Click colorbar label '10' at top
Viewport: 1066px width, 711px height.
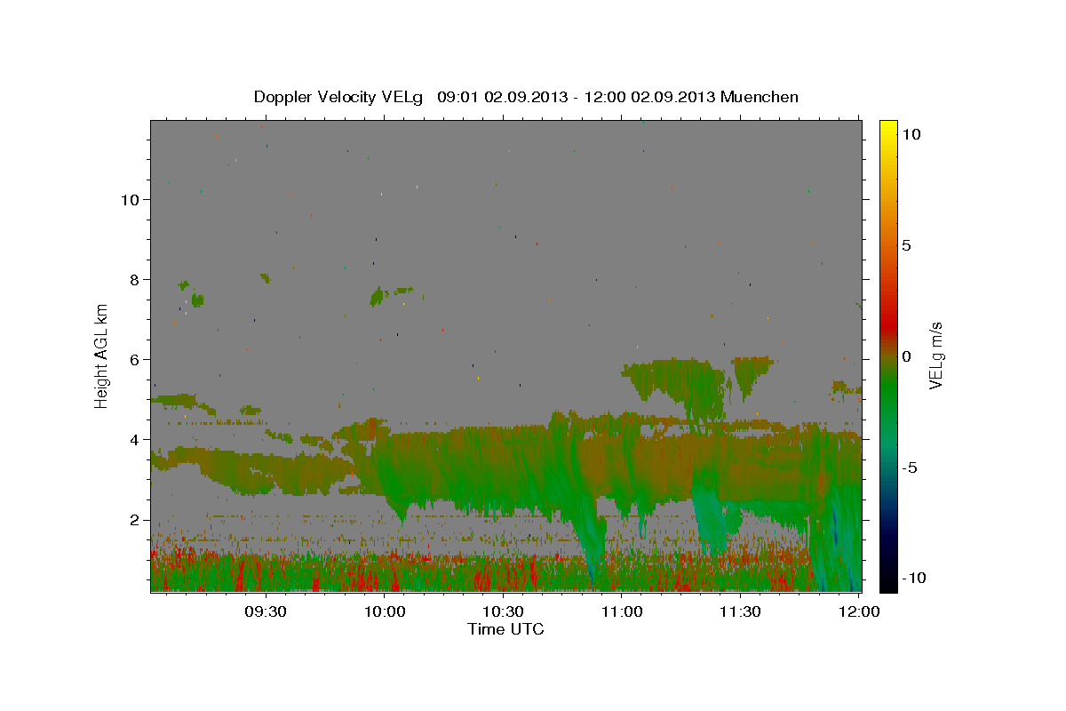[x=911, y=134]
